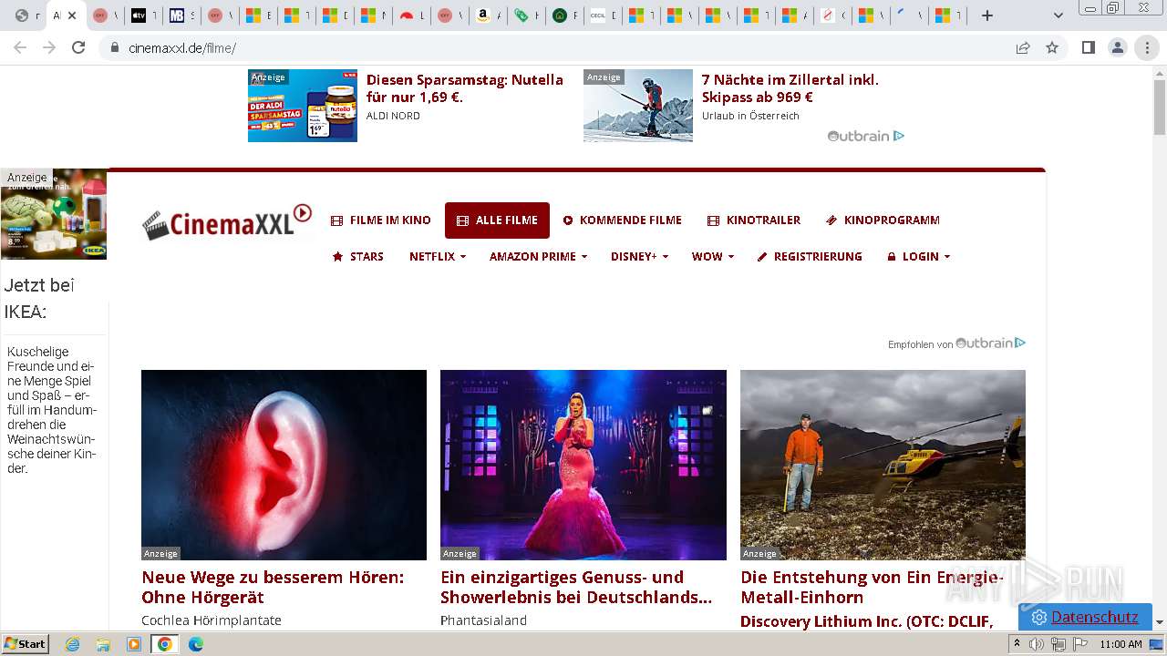Open Kommende Filme
The width and height of the screenshot is (1167, 656).
point(623,220)
